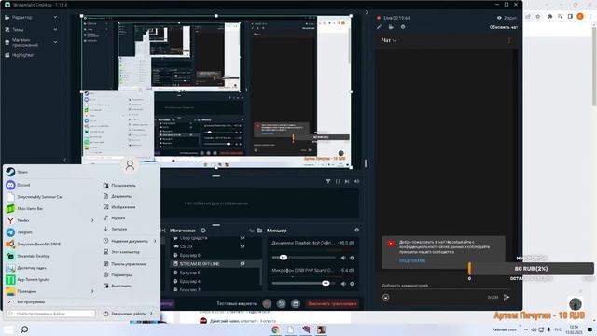Hide the STREAM IS OFFLINE source
The image size is (597, 336).
click(x=243, y=263)
